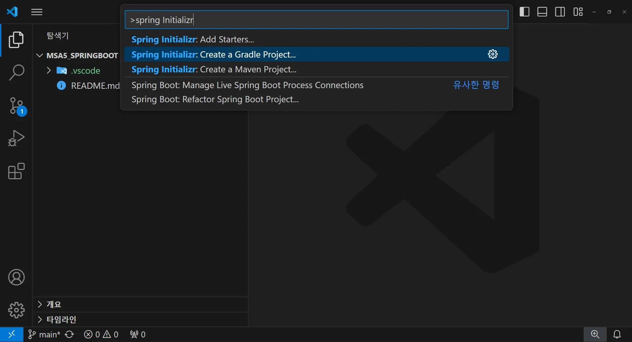Image resolution: width=632 pixels, height=342 pixels.
Task: Restore down the VS Code window
Action: click(609, 12)
